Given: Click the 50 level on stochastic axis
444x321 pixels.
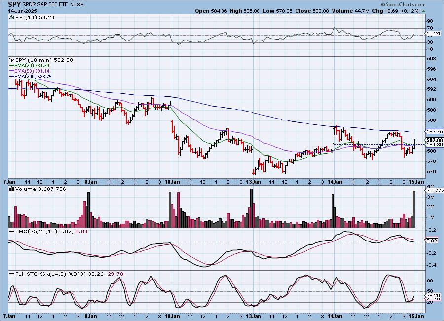Looking at the screenshot, I should 430,291.
